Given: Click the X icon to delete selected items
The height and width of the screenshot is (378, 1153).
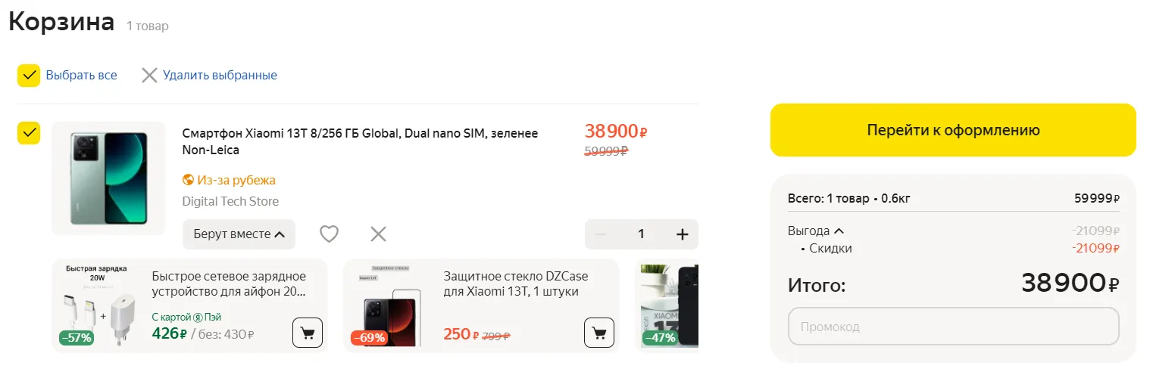Looking at the screenshot, I should (150, 75).
